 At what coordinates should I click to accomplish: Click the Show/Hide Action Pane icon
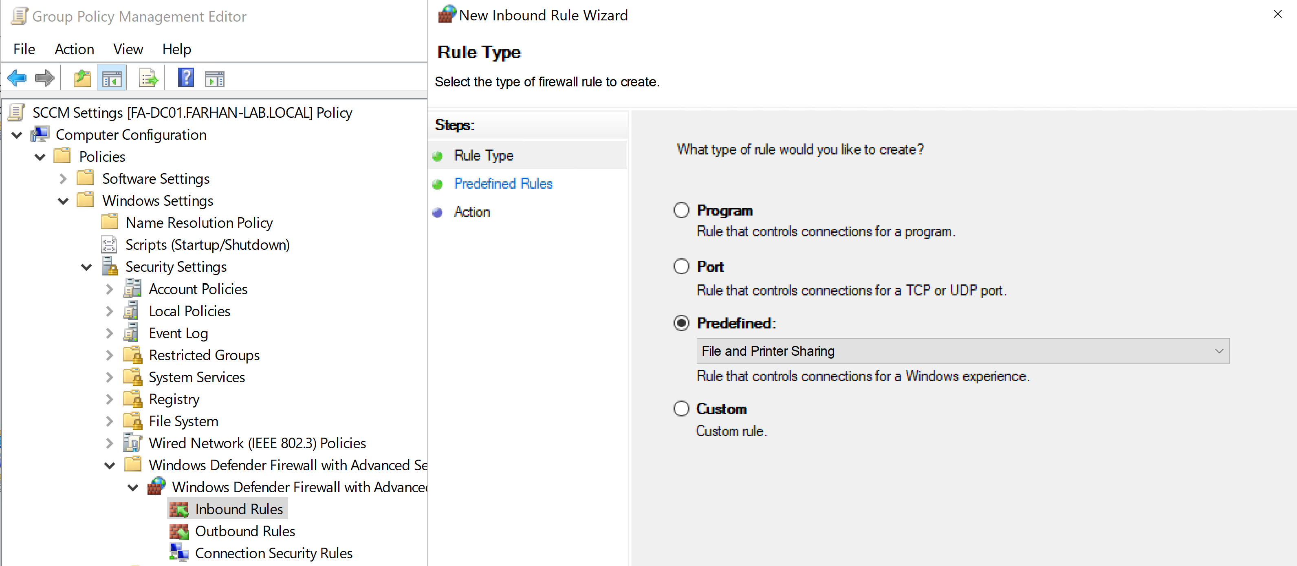214,79
